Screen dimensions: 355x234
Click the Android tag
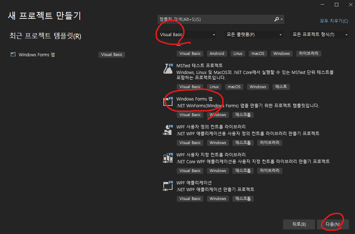[x=217, y=54]
